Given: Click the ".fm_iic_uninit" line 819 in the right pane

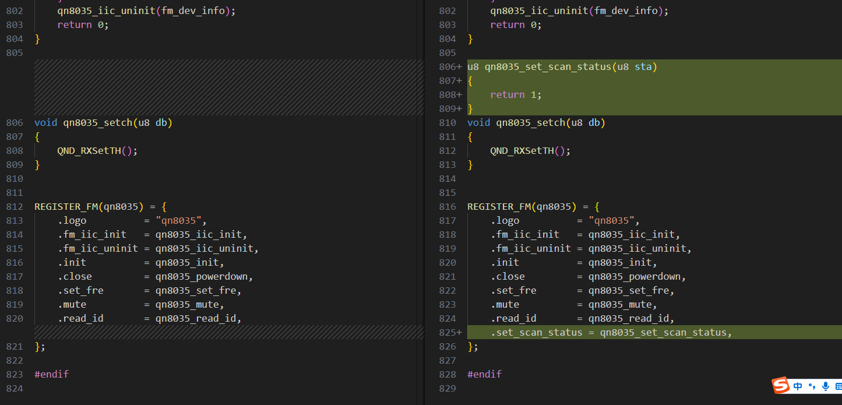Looking at the screenshot, I should [x=591, y=249].
